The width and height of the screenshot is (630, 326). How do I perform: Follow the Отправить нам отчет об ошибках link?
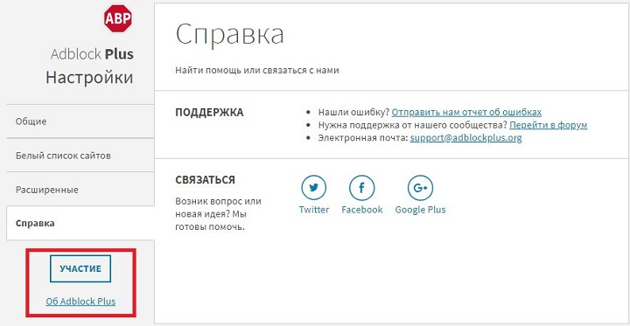point(466,112)
